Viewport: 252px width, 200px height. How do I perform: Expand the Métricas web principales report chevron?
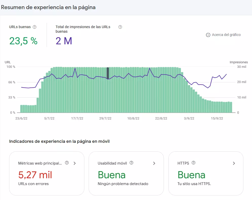74,163
